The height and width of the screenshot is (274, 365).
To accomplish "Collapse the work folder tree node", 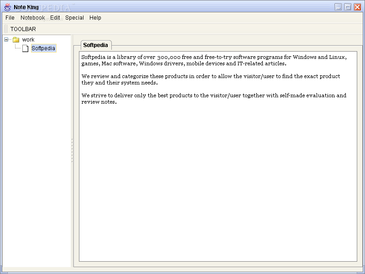I will [x=6, y=40].
